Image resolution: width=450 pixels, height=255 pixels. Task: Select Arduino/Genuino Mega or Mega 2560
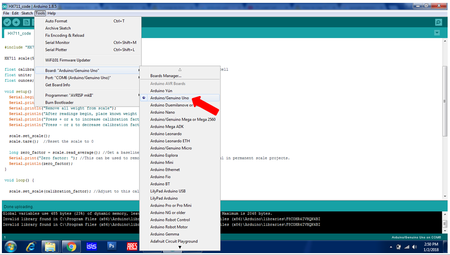[180, 119]
